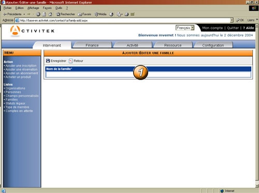Open the Favoris toolbar button
The width and height of the screenshot is (259, 193).
tap(84, 14)
